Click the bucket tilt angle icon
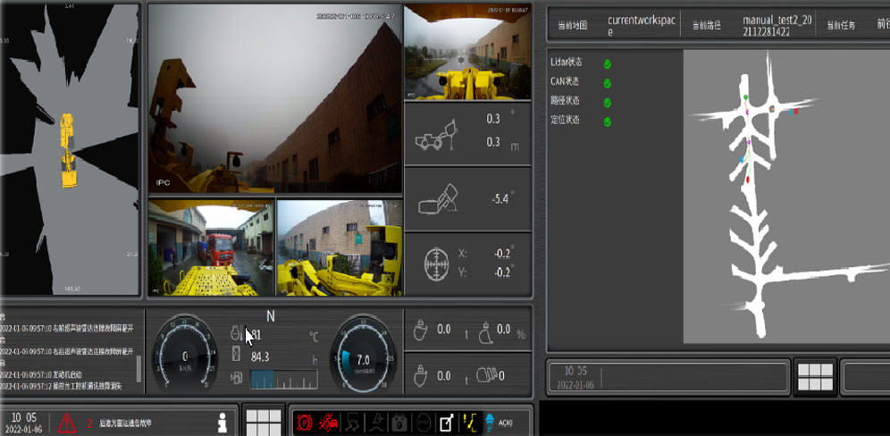 [438, 199]
